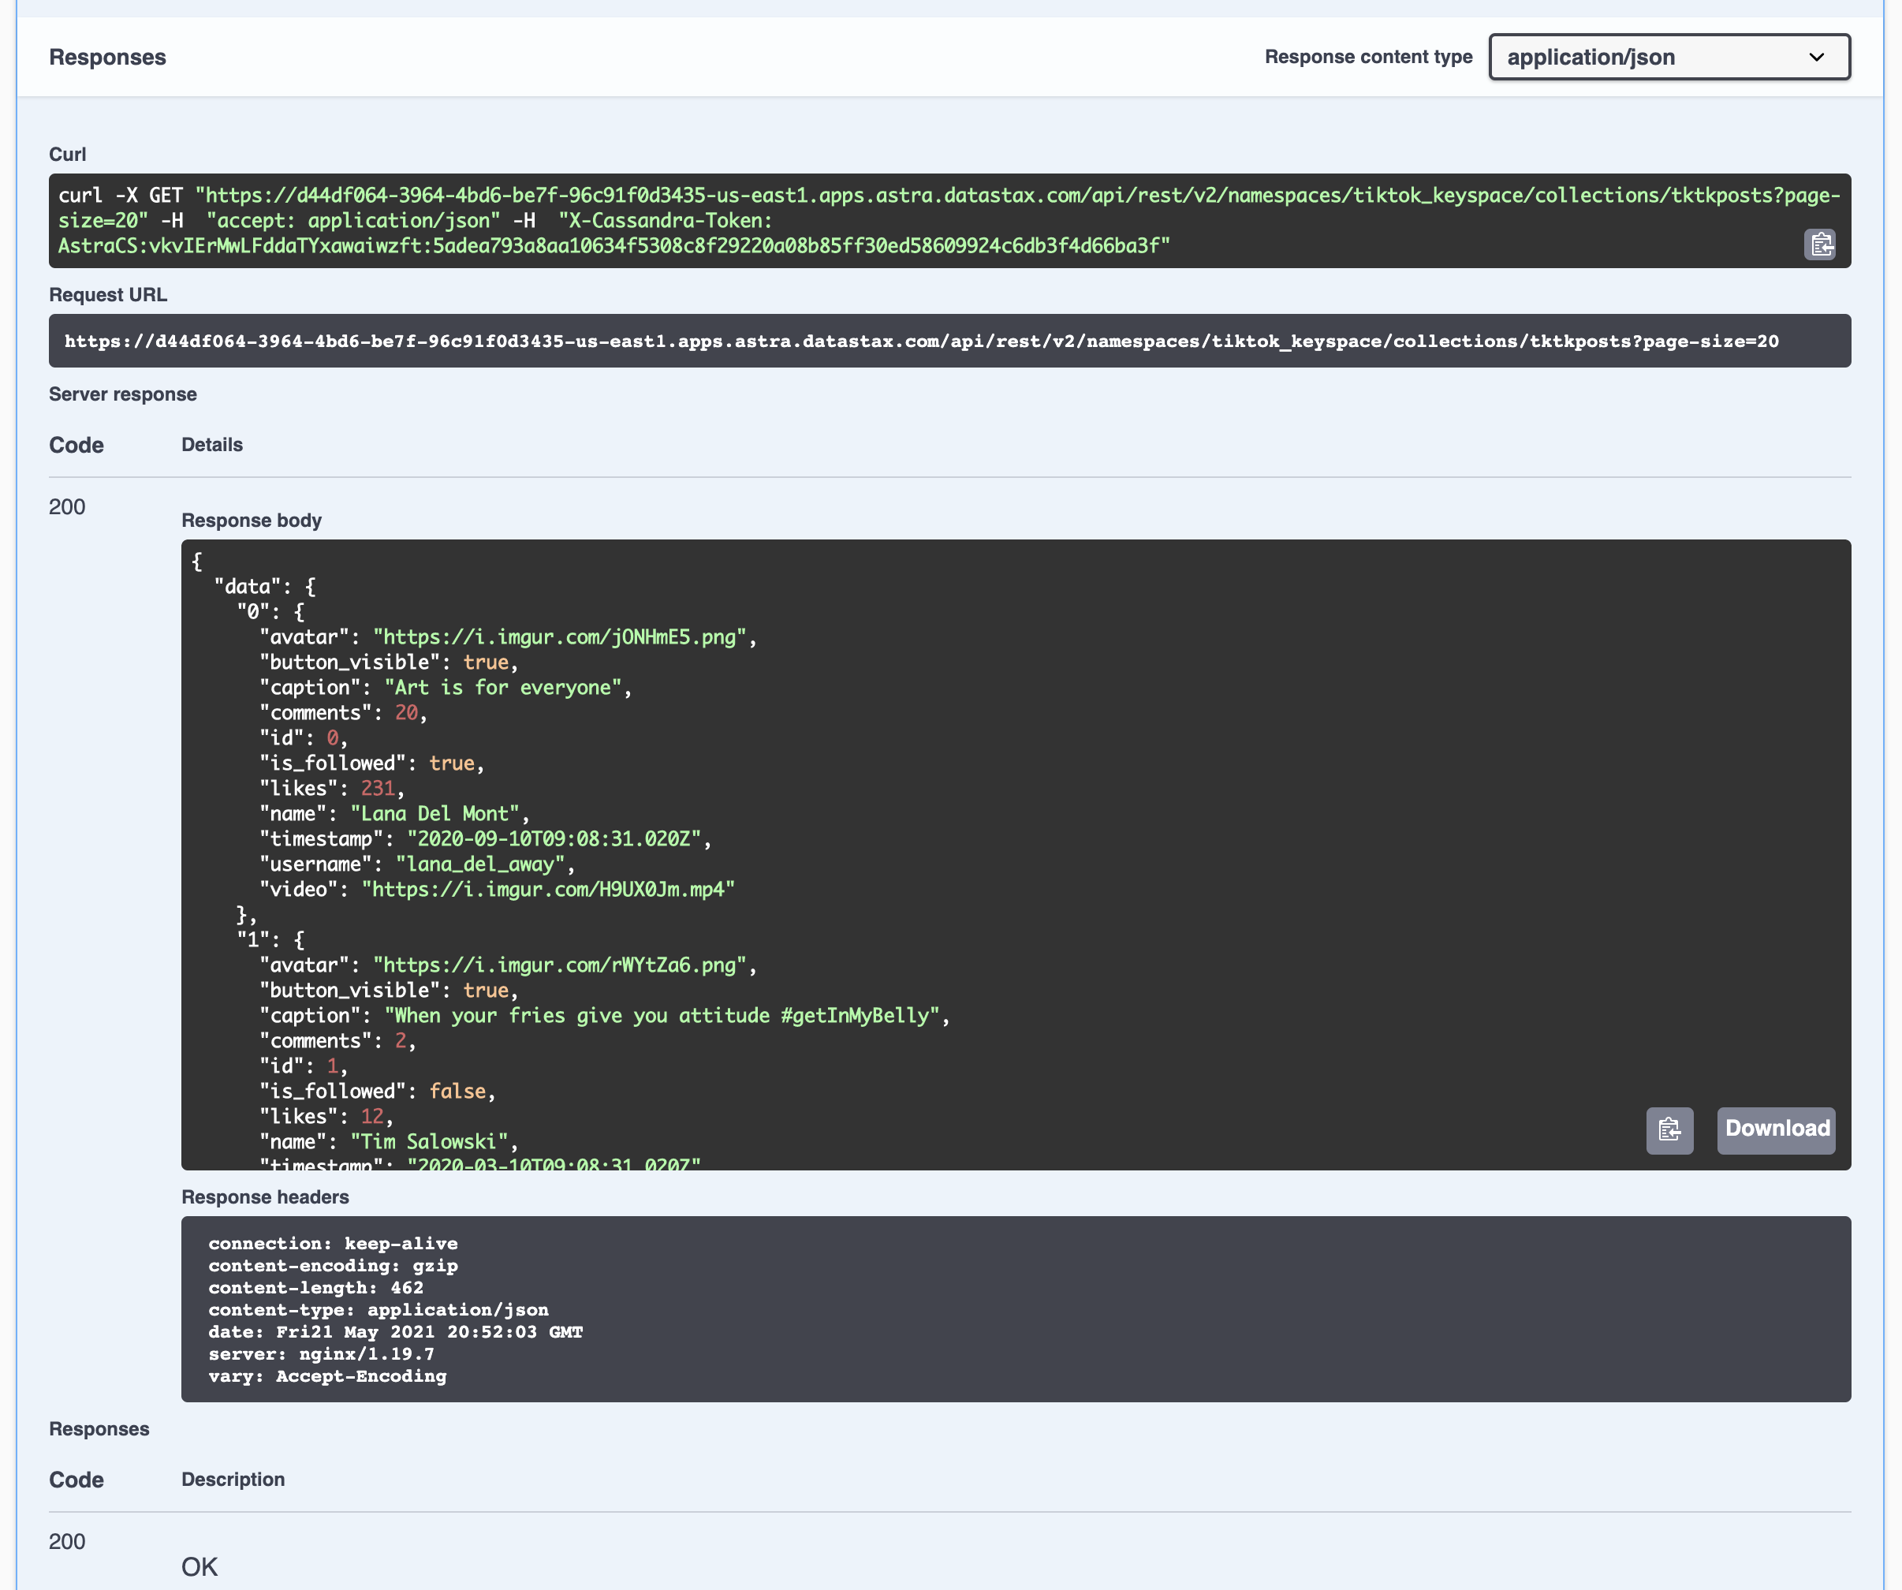Click the rWYtZa6.png avatar URL

pos(563,965)
